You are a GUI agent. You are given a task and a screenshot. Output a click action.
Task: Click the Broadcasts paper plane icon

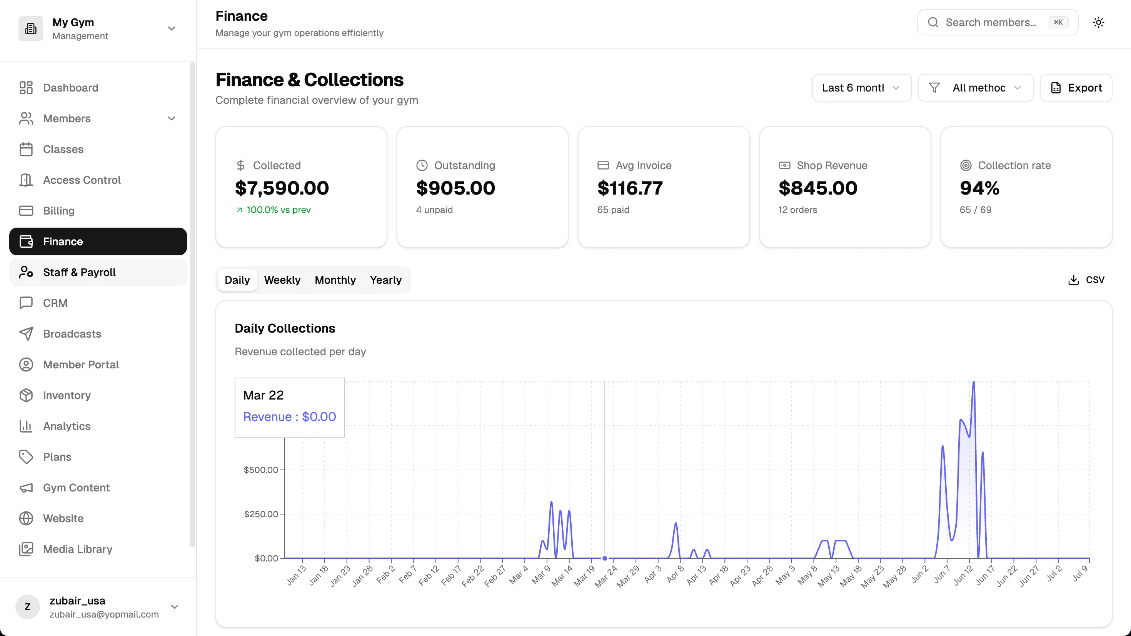(26, 334)
